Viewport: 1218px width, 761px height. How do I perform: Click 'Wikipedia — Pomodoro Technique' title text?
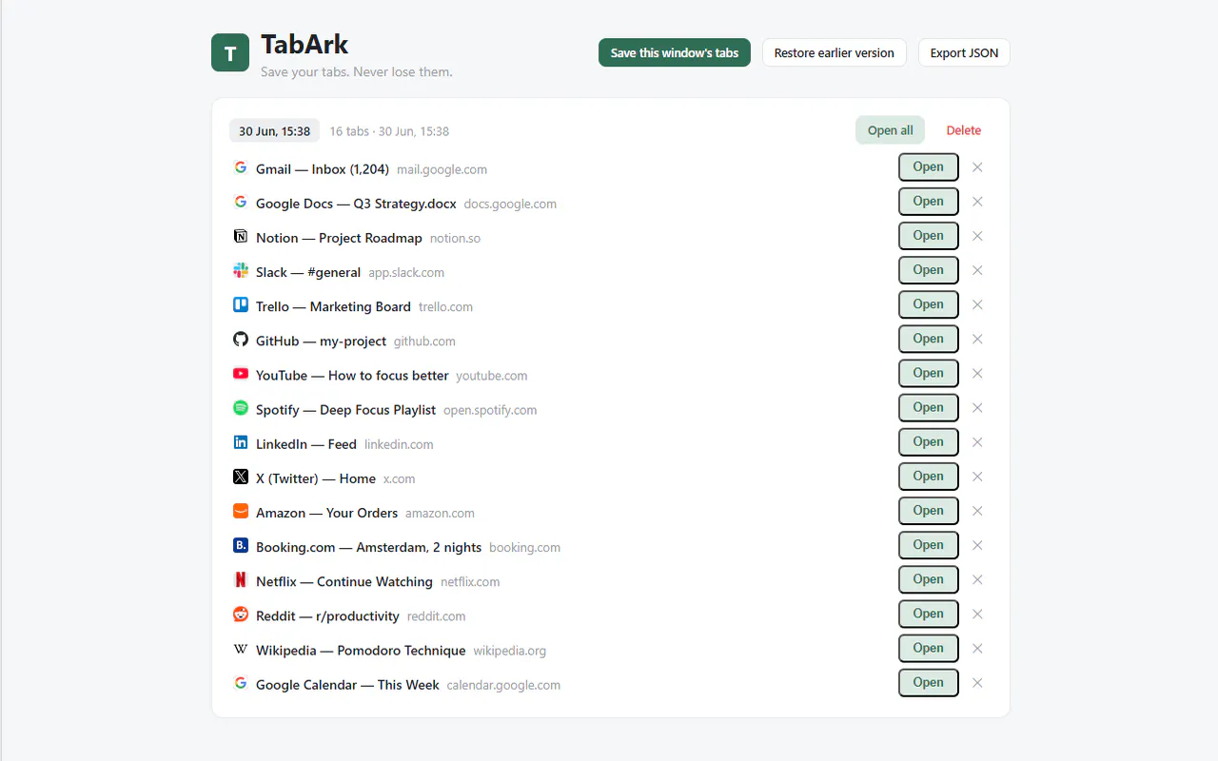tap(361, 651)
